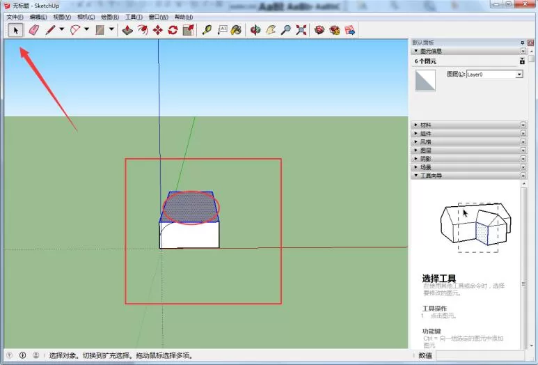Viewport: 538px width, 365px height.
Task: Activate the Move tool
Action: (157, 30)
